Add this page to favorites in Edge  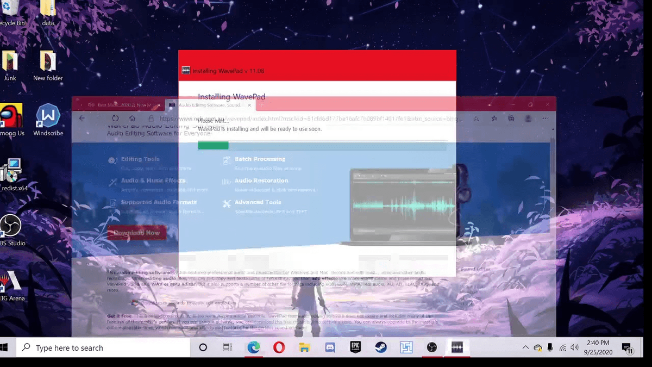(476, 119)
